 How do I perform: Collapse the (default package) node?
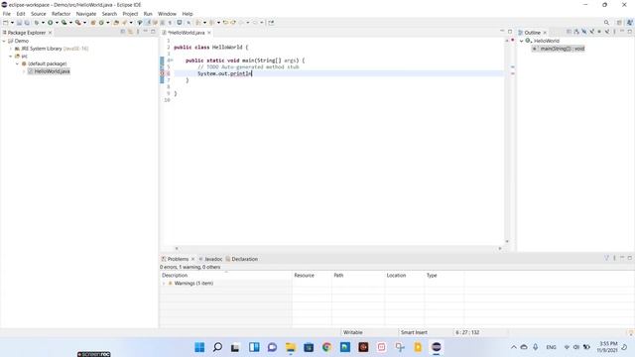click(x=18, y=63)
